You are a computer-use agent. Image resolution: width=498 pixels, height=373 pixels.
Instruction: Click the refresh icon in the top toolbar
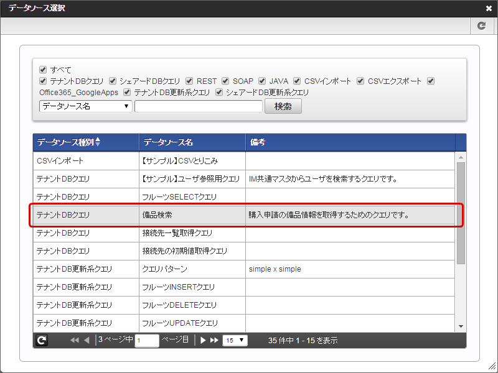point(481,25)
